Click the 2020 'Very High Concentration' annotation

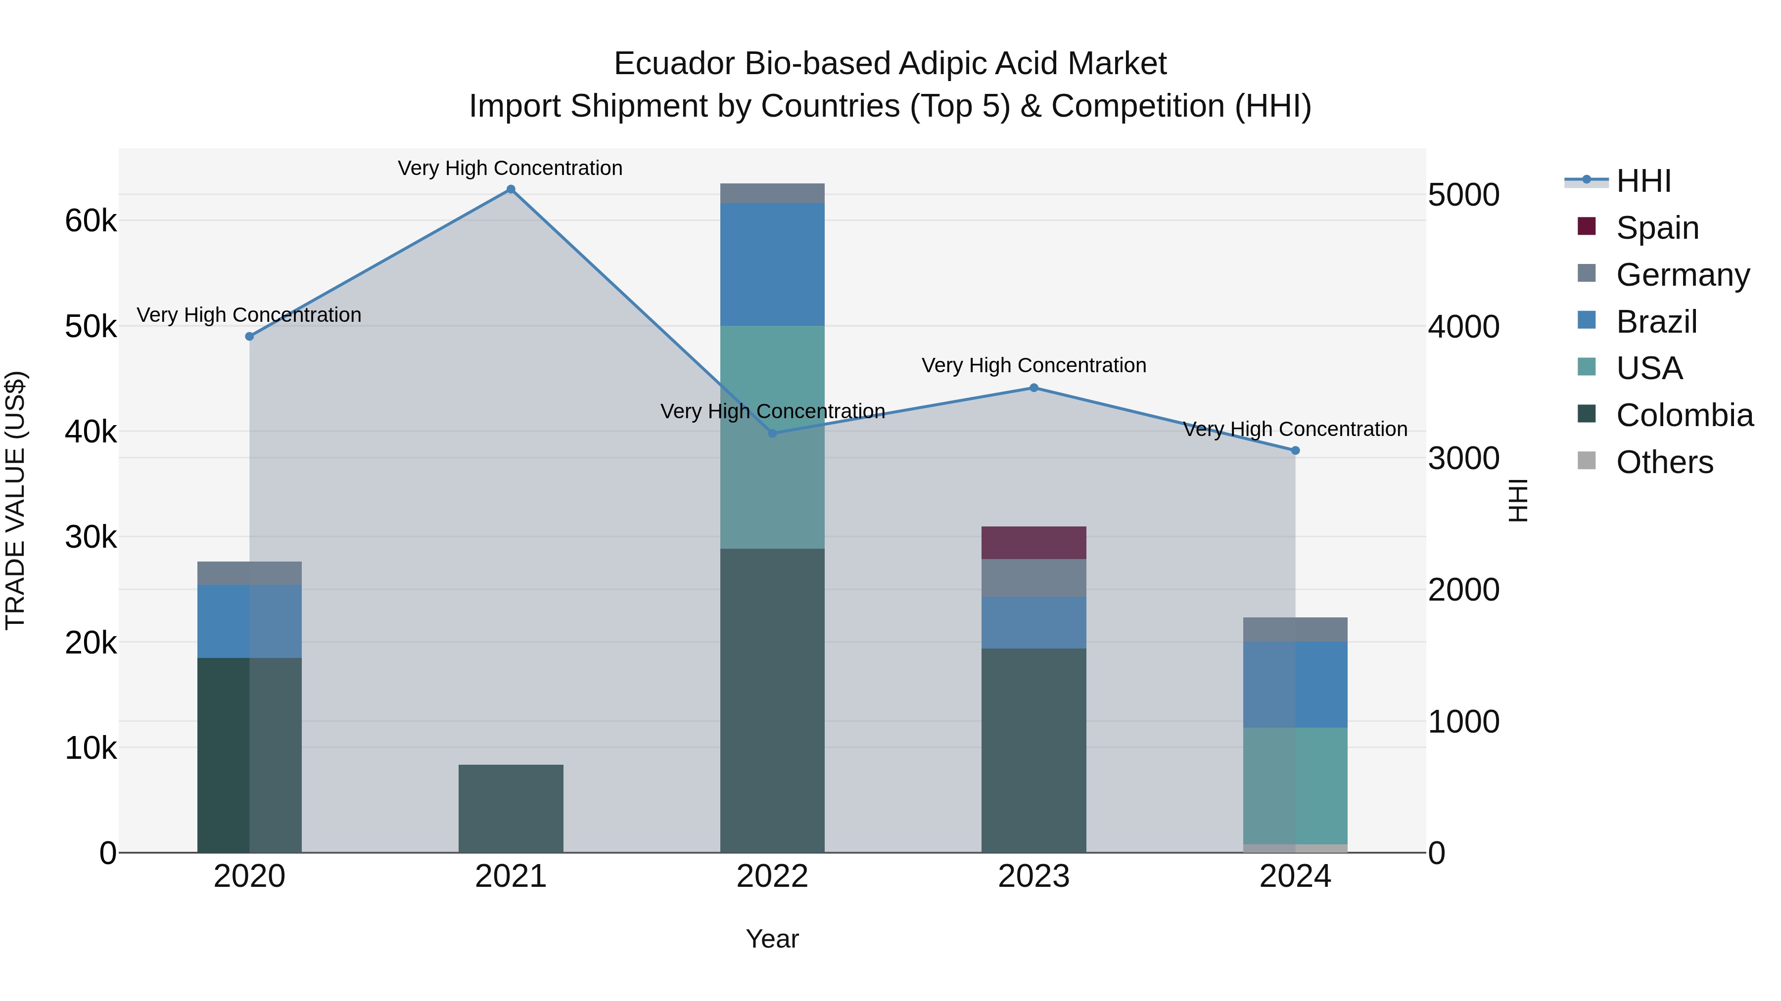coord(249,314)
